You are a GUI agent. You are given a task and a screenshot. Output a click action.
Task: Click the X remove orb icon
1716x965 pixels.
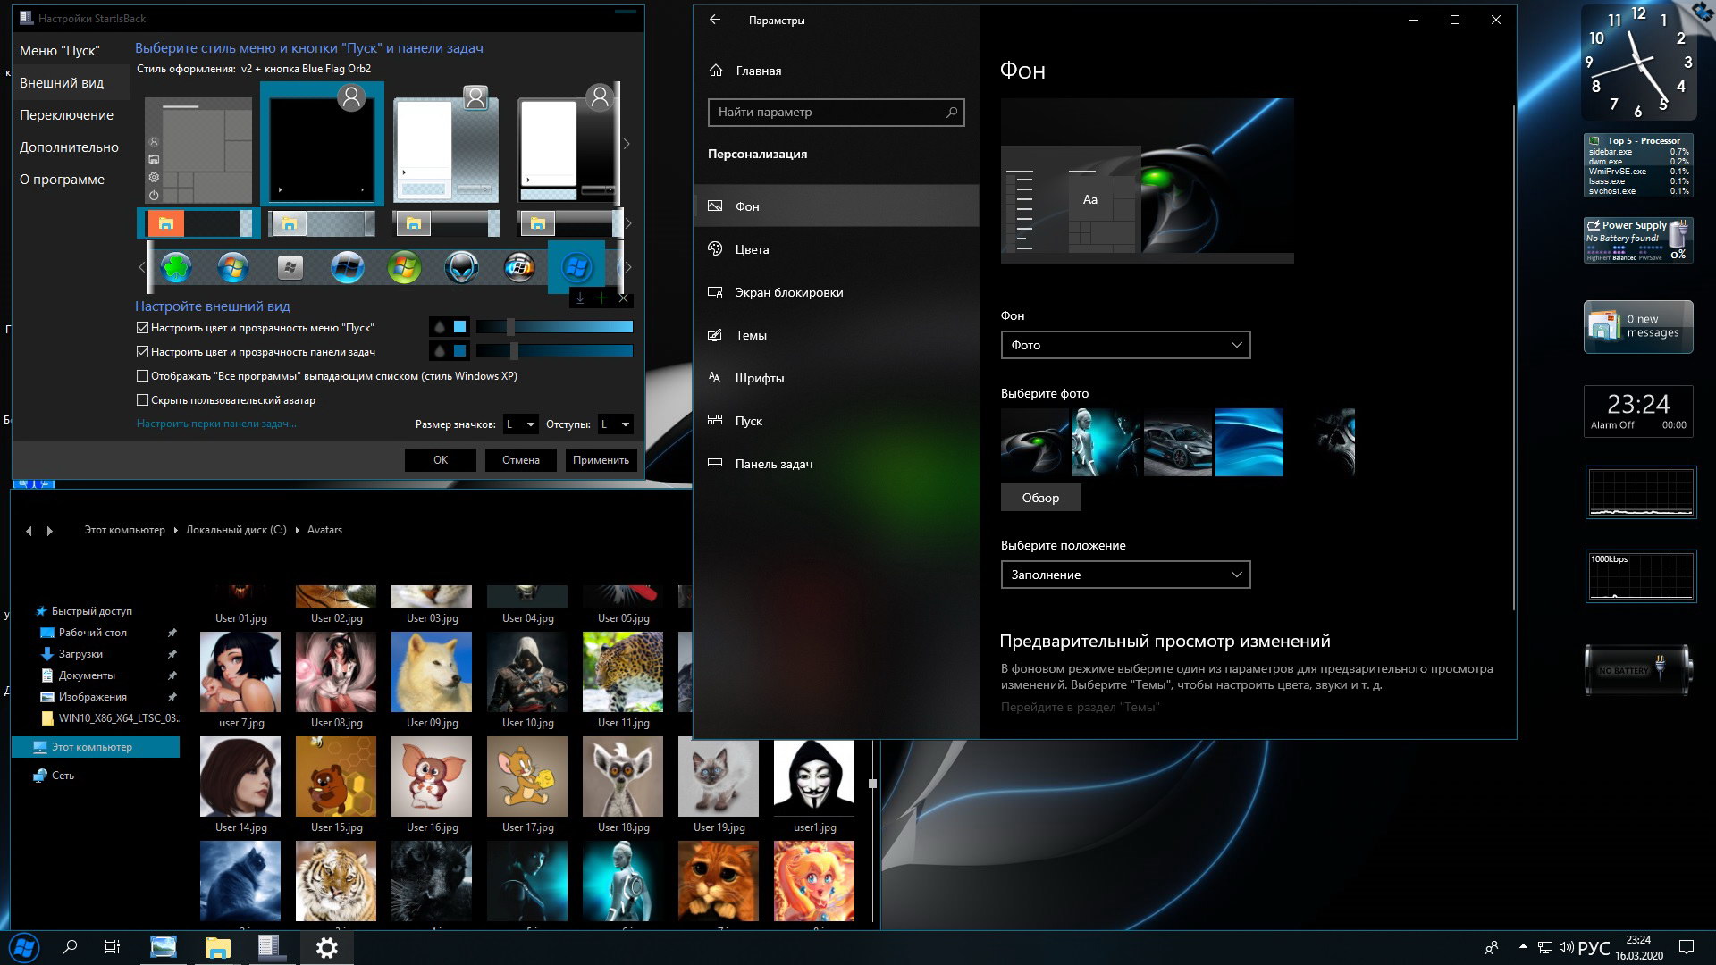click(624, 298)
